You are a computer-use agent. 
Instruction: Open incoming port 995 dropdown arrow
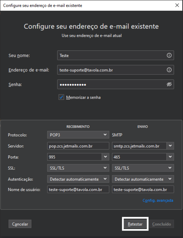105,157
